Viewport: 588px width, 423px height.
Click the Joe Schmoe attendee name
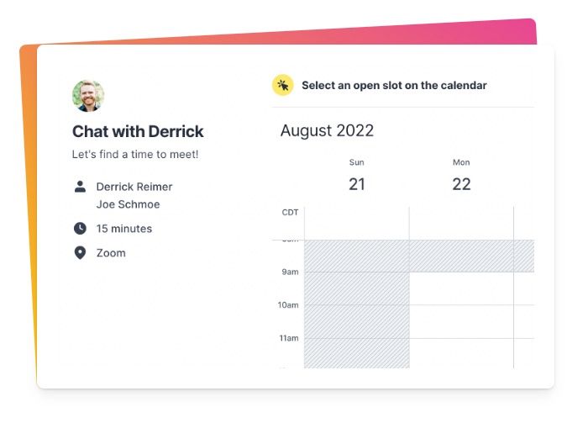pyautogui.click(x=128, y=204)
